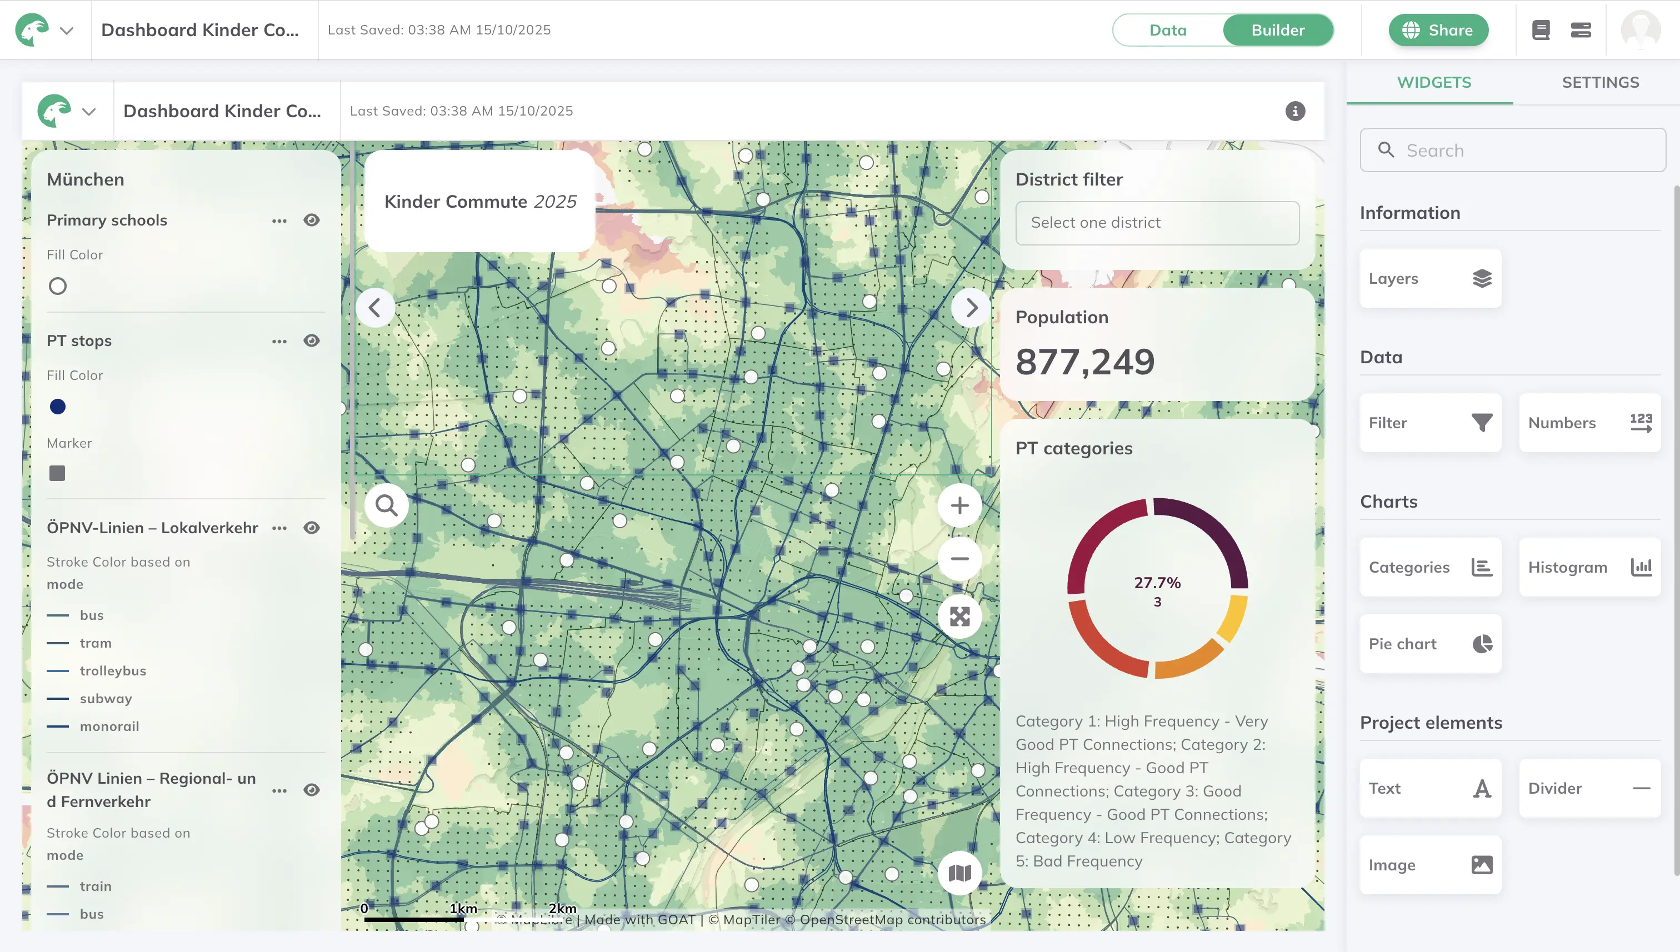This screenshot has height=952, width=1680.
Task: Toggle fullscreen map view icon
Action: tap(959, 616)
